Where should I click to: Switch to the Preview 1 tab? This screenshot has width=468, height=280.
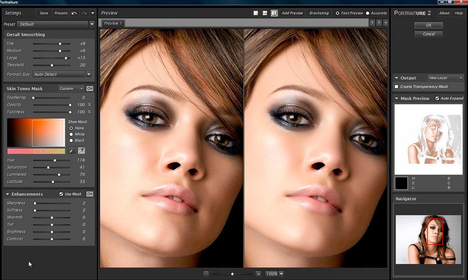[113, 23]
